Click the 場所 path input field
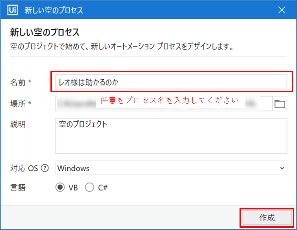Image resolution: width=297 pixels, height=230 pixels. point(164,104)
